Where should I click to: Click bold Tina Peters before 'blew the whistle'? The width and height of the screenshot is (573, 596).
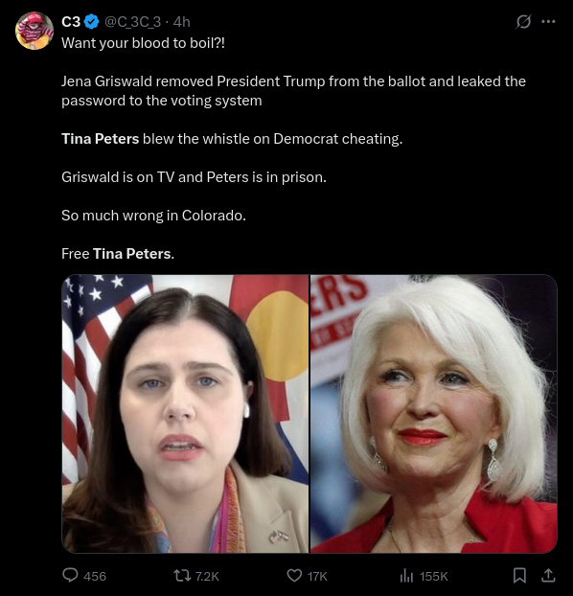pos(101,139)
